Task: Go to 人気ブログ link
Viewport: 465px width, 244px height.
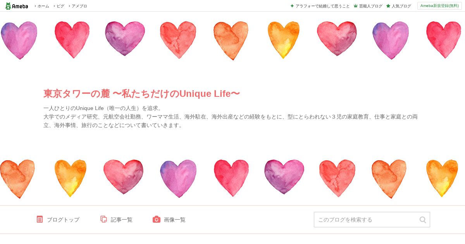Action: coord(401,6)
